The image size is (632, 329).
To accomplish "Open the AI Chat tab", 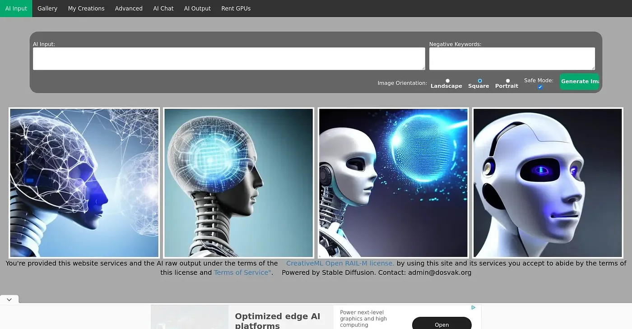I will [x=163, y=9].
